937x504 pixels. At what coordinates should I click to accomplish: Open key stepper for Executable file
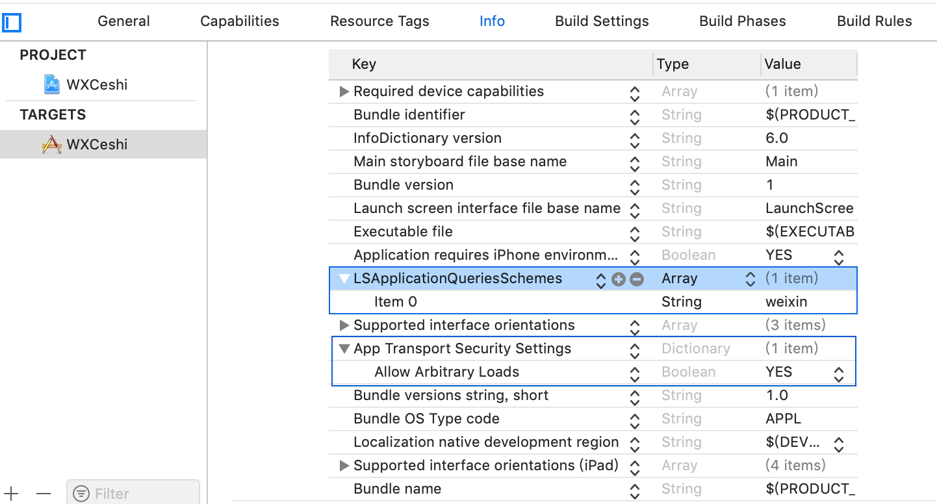635,234
